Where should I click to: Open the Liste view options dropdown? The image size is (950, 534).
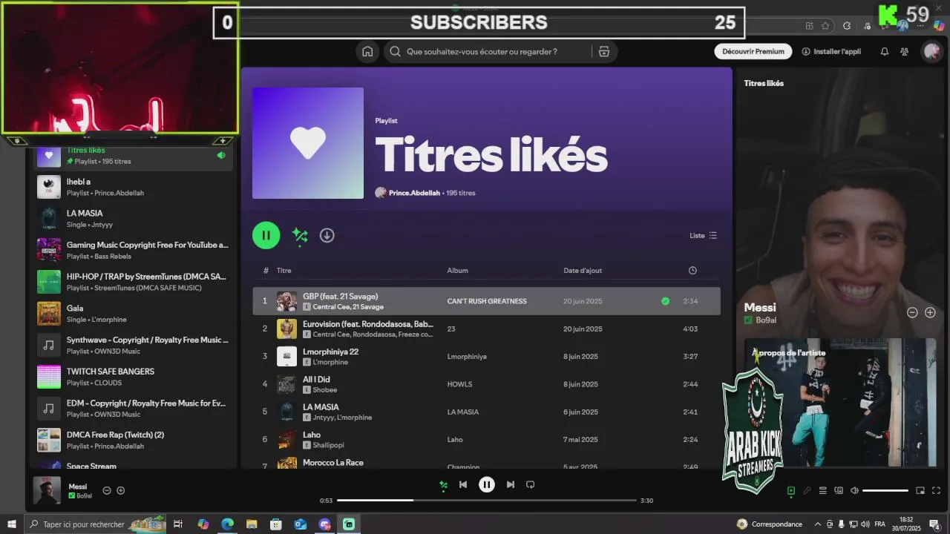pos(703,235)
